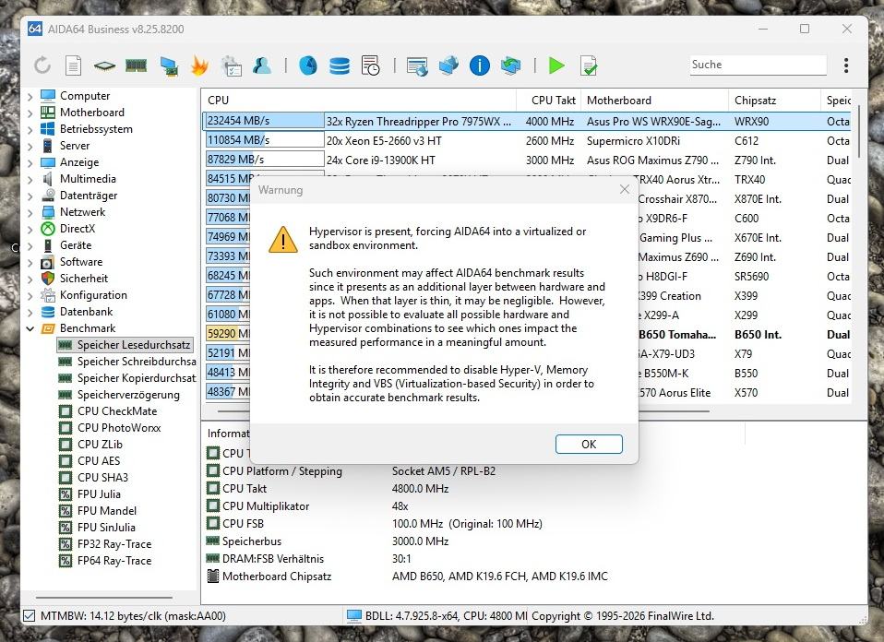Toggle the MTMBW status bar checkbox

29,616
